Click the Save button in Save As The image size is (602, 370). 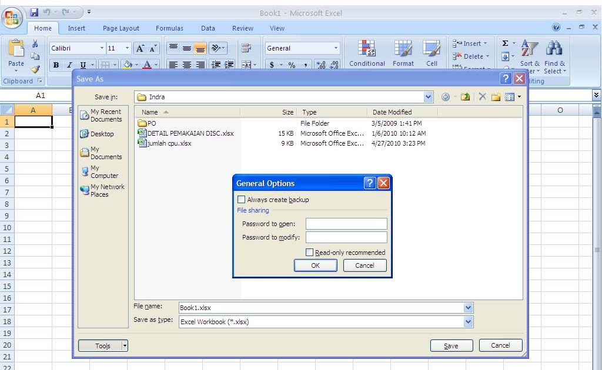pyautogui.click(x=451, y=346)
